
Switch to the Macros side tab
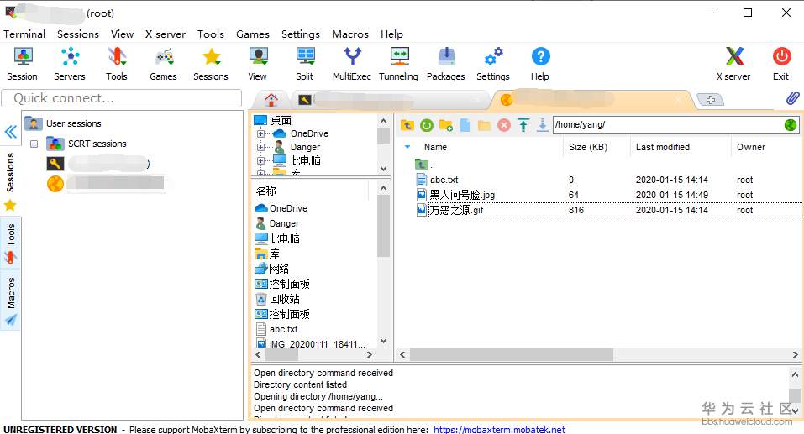tap(10, 301)
